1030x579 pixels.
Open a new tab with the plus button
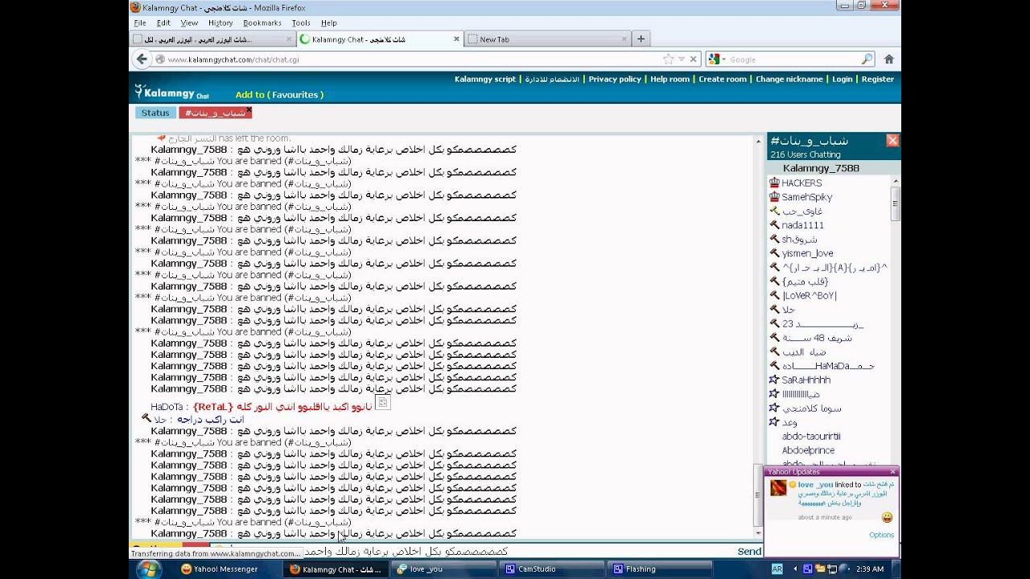coord(641,39)
